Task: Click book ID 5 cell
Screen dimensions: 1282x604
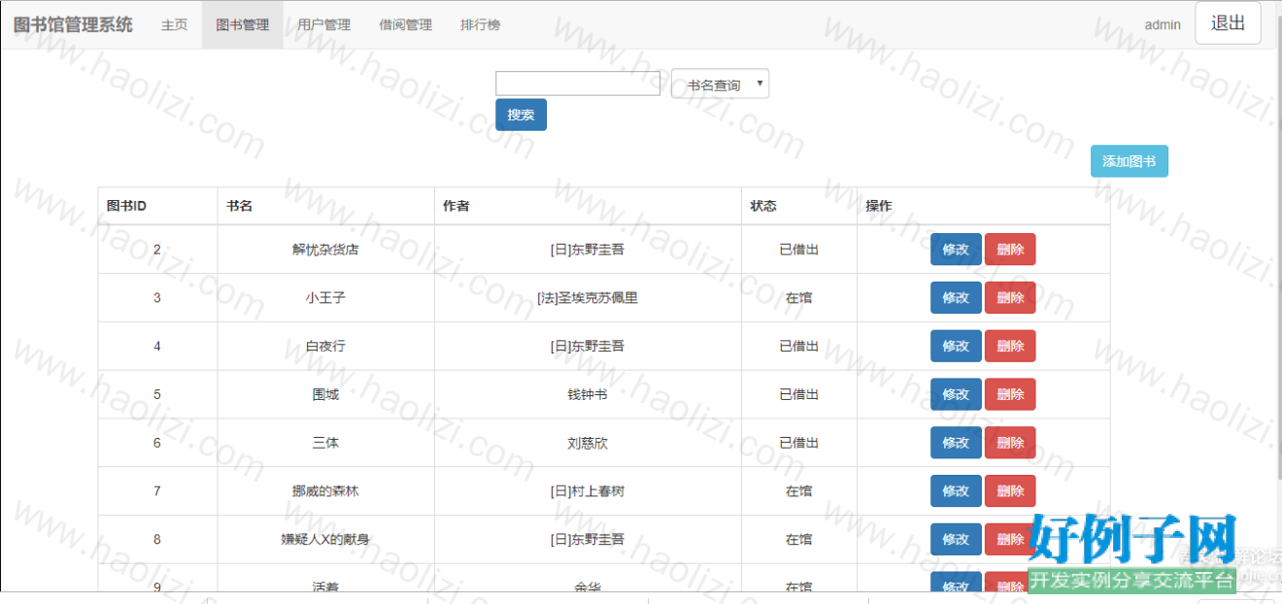Action: point(157,394)
